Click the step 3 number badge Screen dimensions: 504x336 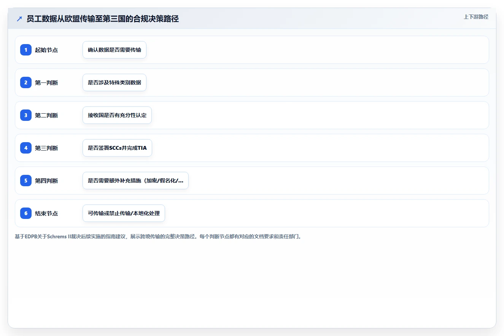pyautogui.click(x=26, y=115)
